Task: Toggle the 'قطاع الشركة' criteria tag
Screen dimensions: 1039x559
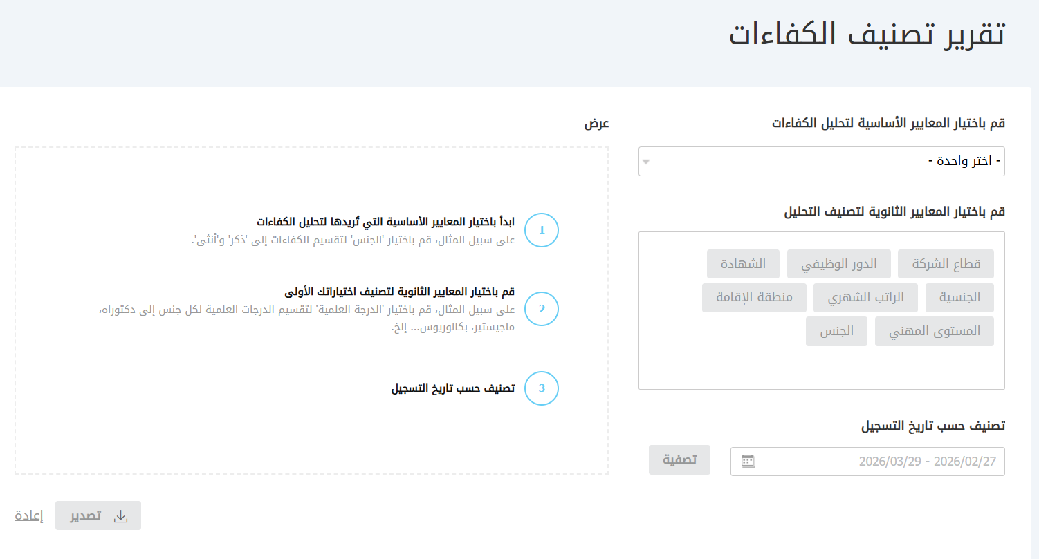Action: (x=945, y=264)
